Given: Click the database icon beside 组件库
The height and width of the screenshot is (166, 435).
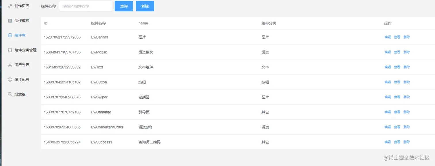Looking at the screenshot, I should coord(10,35).
